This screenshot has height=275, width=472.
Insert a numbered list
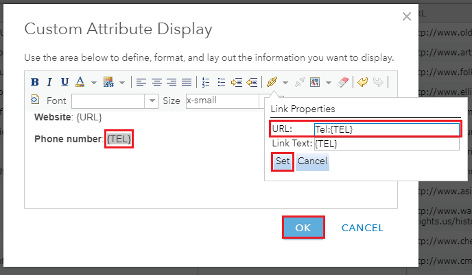pos(206,82)
